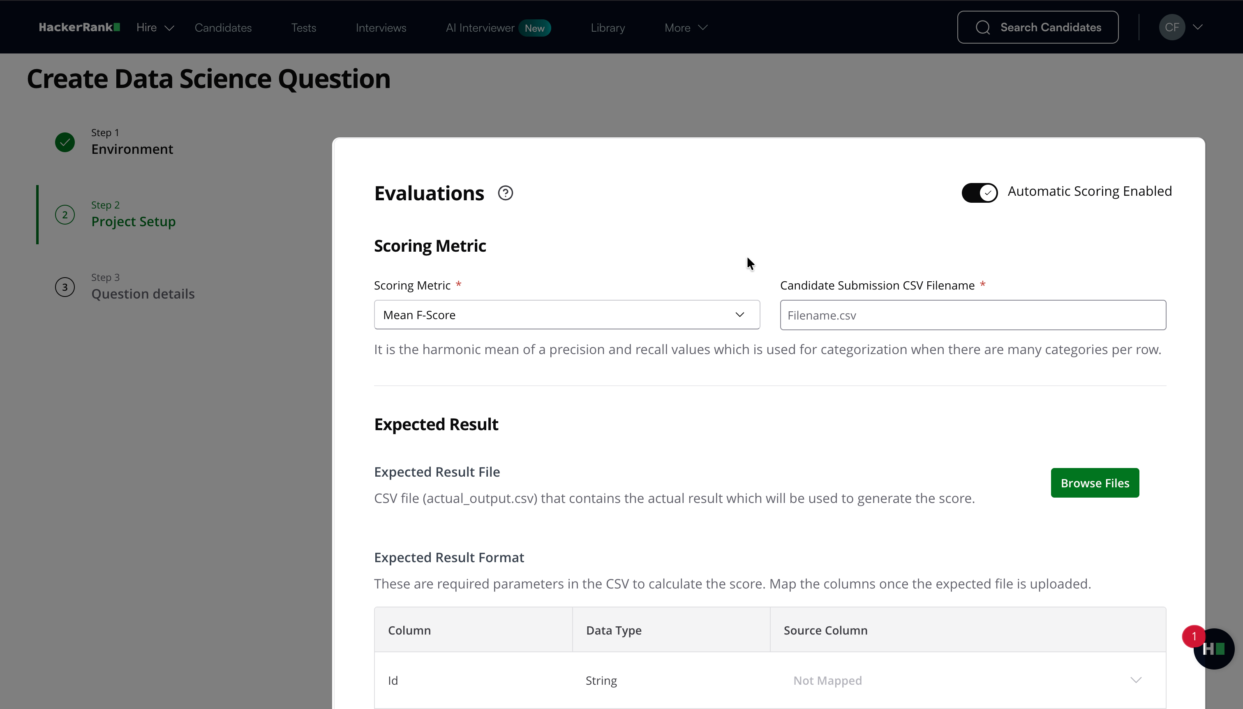Disable the Automatic Scoring toggle
1243x709 pixels.
click(x=979, y=192)
